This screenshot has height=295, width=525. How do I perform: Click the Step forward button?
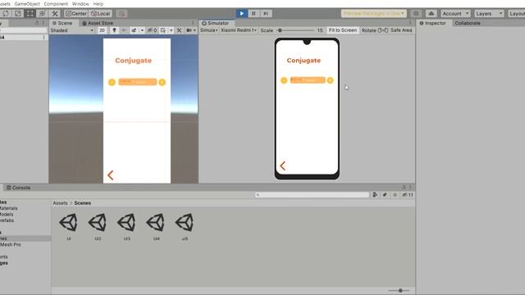[x=266, y=13]
